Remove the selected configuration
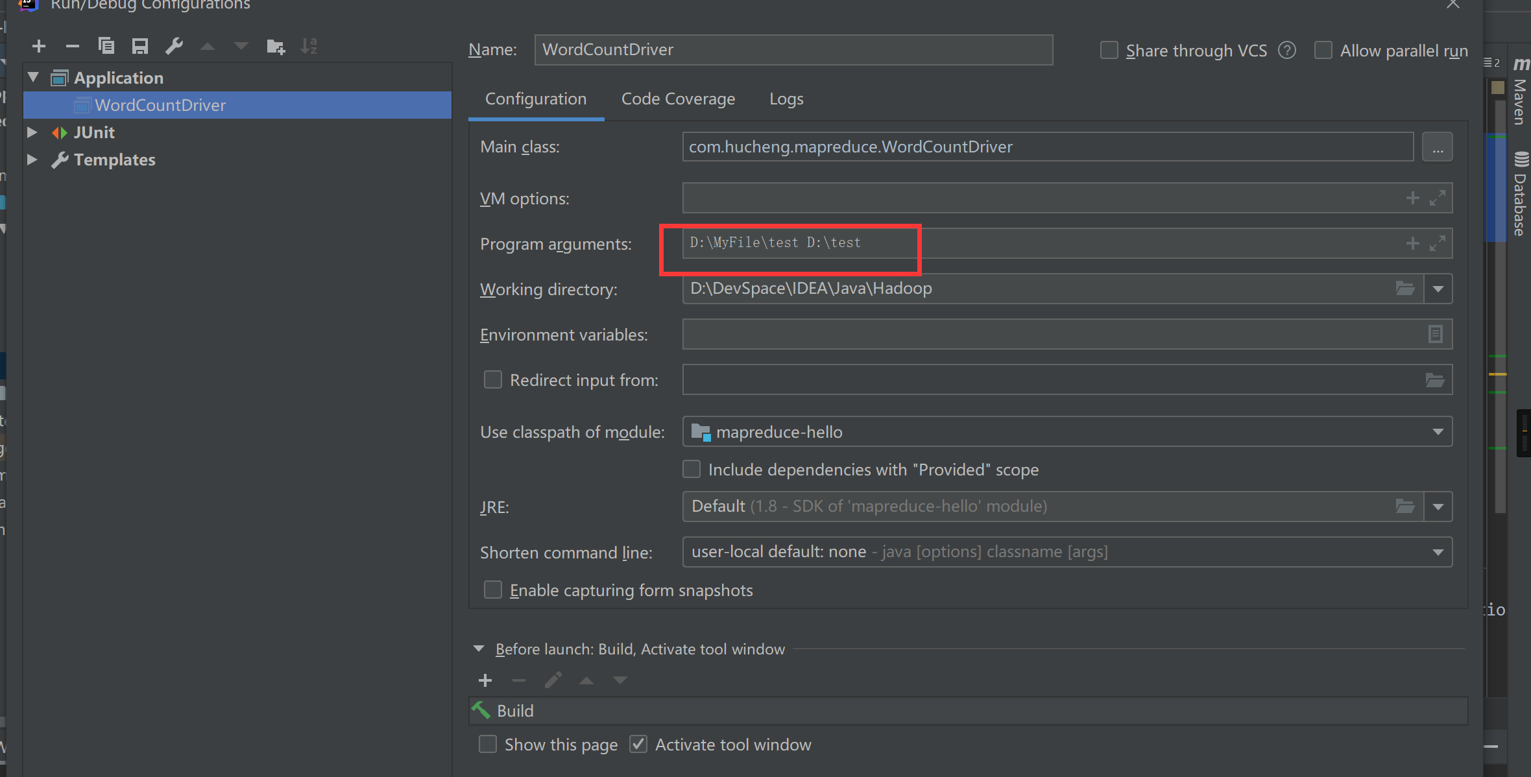The image size is (1531, 777). [x=73, y=46]
